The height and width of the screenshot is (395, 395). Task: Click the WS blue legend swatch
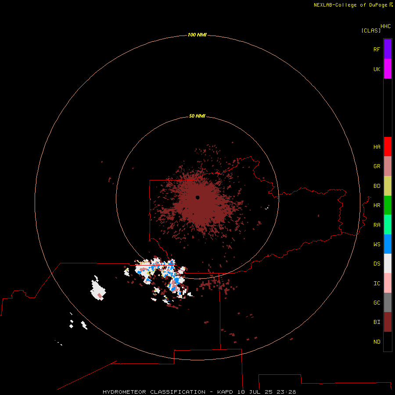click(x=388, y=244)
